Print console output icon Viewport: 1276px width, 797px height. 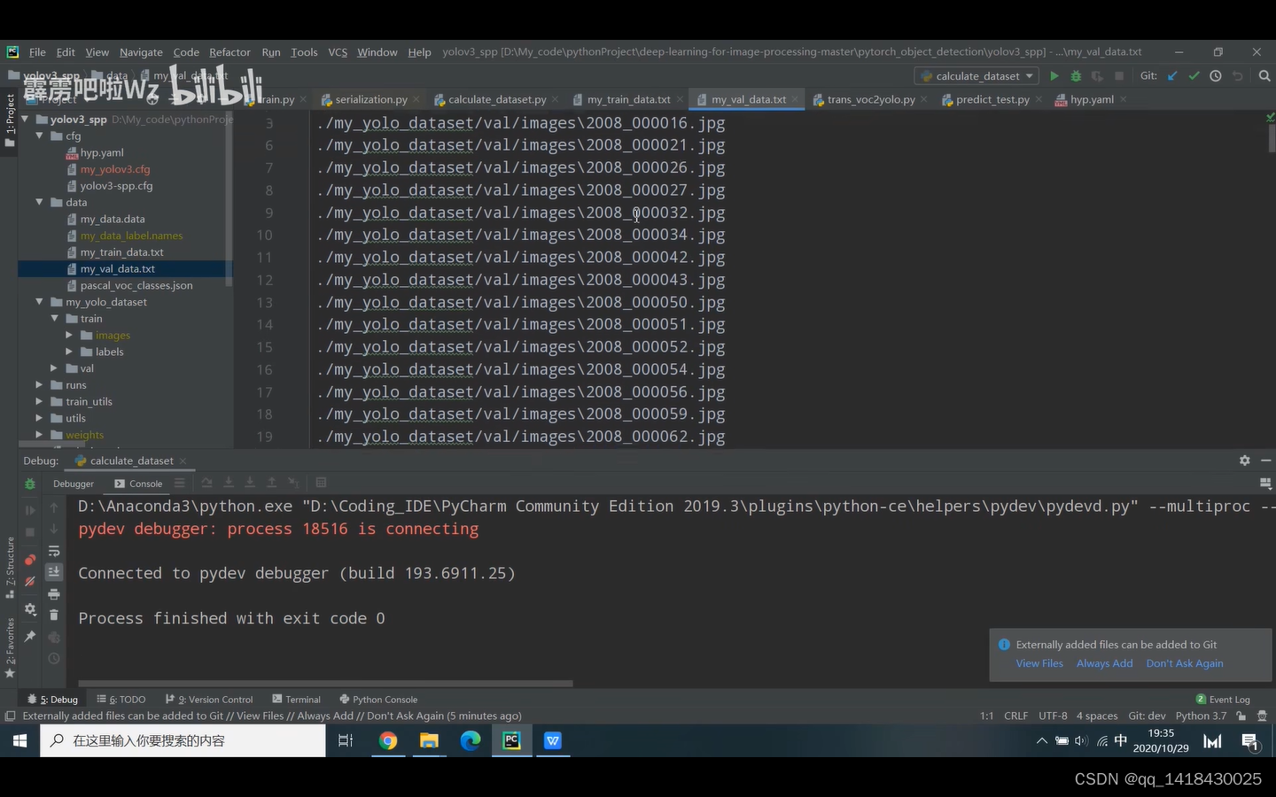pos(54,594)
